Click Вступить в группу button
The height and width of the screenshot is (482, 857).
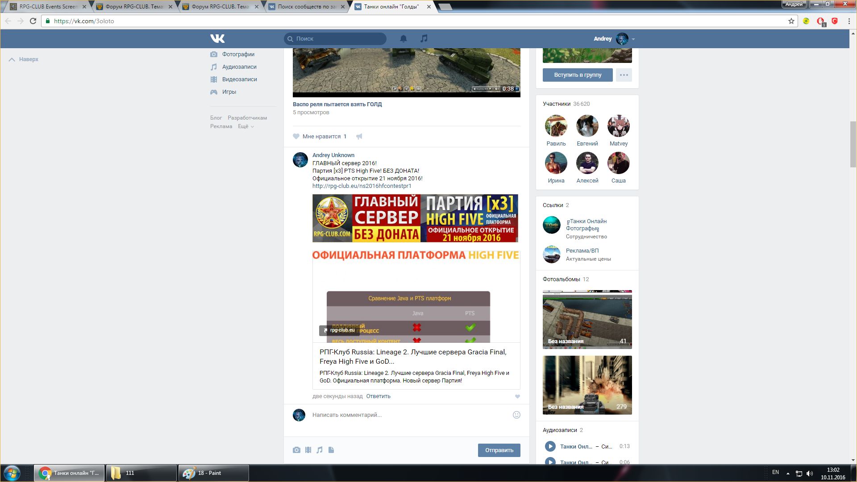(x=578, y=75)
